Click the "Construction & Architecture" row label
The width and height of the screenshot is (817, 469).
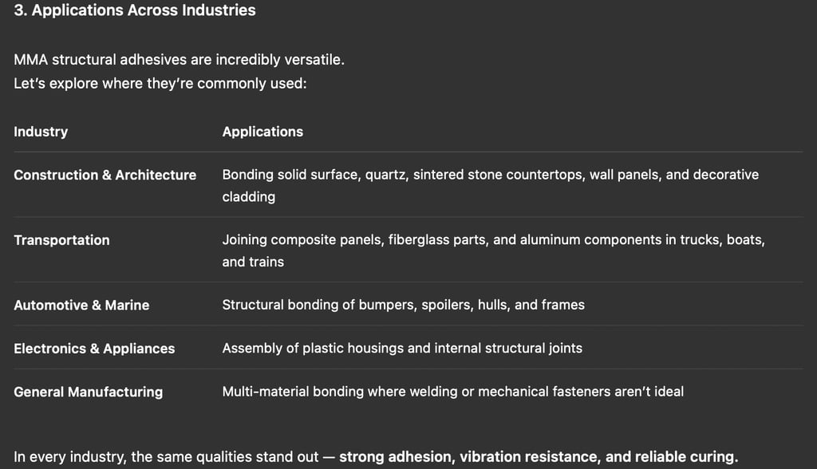[105, 175]
